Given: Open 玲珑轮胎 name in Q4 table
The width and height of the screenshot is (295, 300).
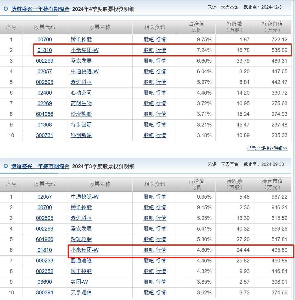Looking at the screenshot, I should pos(81,114).
